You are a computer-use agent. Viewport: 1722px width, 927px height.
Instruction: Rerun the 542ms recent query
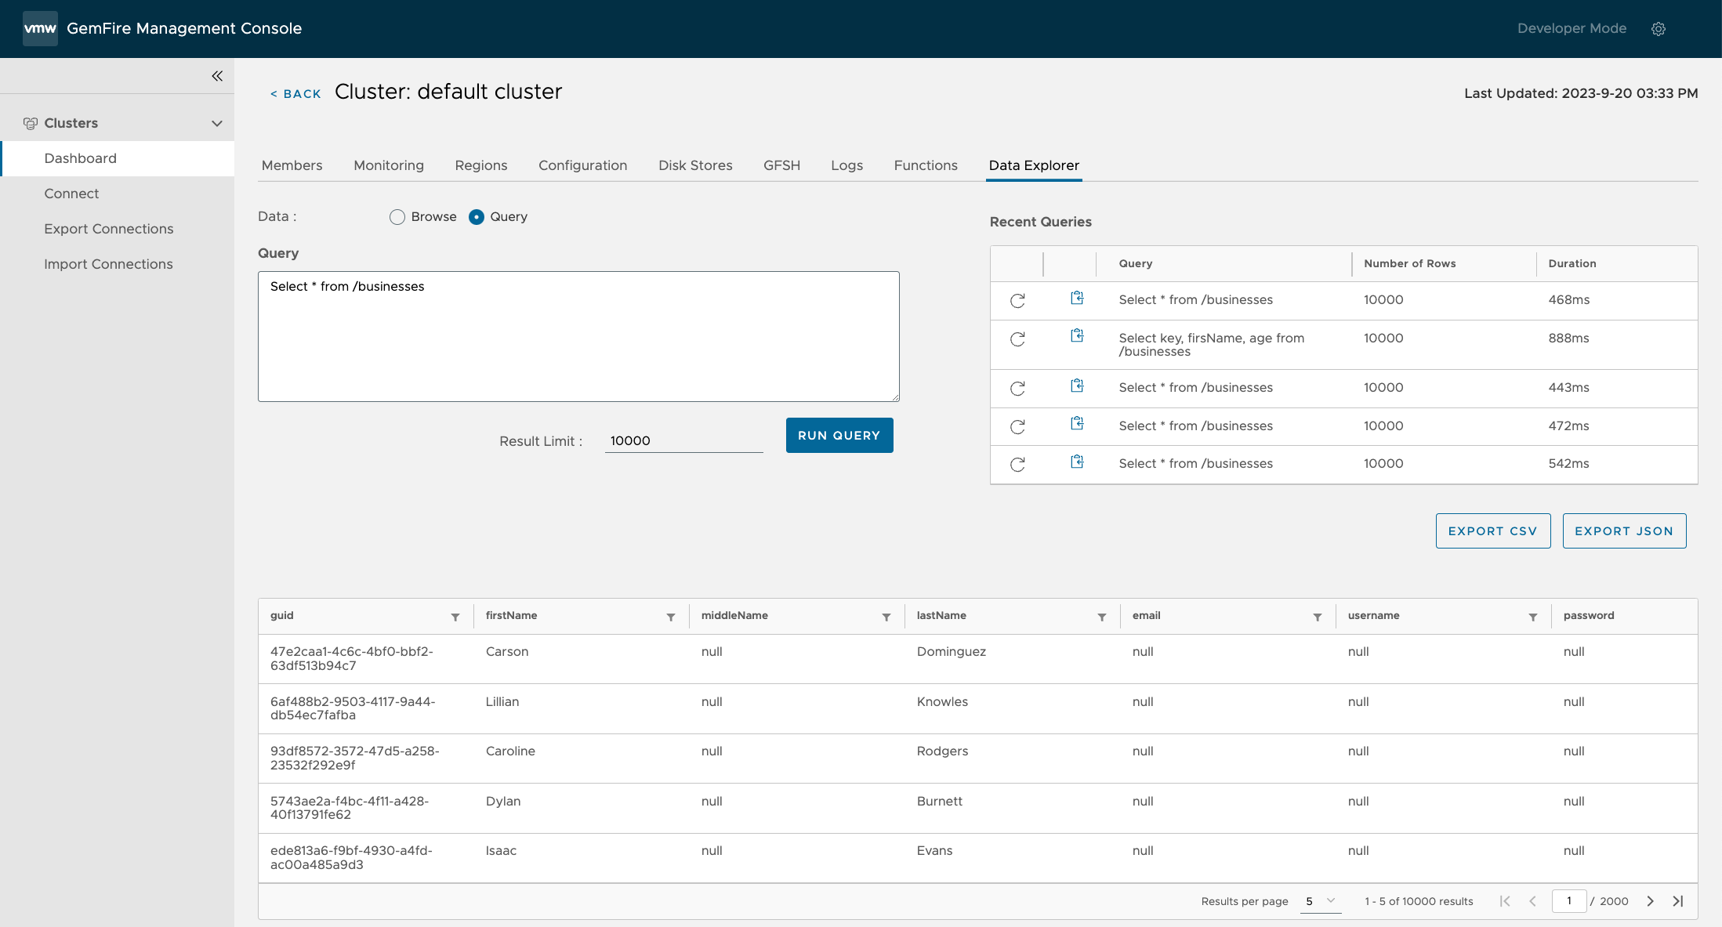point(1017,465)
